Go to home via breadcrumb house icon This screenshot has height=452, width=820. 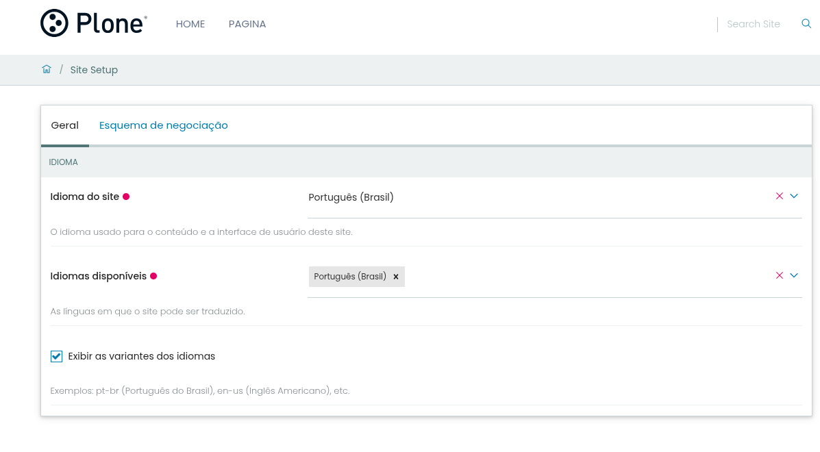tap(47, 69)
